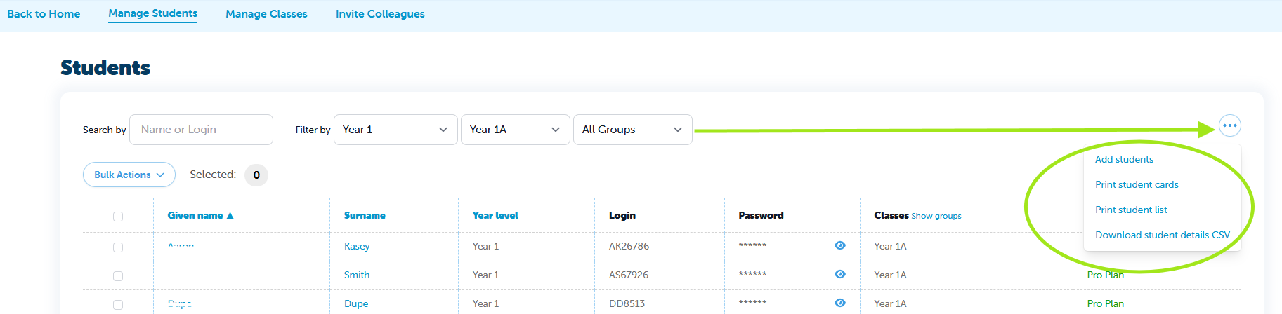Select the checkbox for student Kasey
The height and width of the screenshot is (314, 1282).
pyautogui.click(x=118, y=247)
